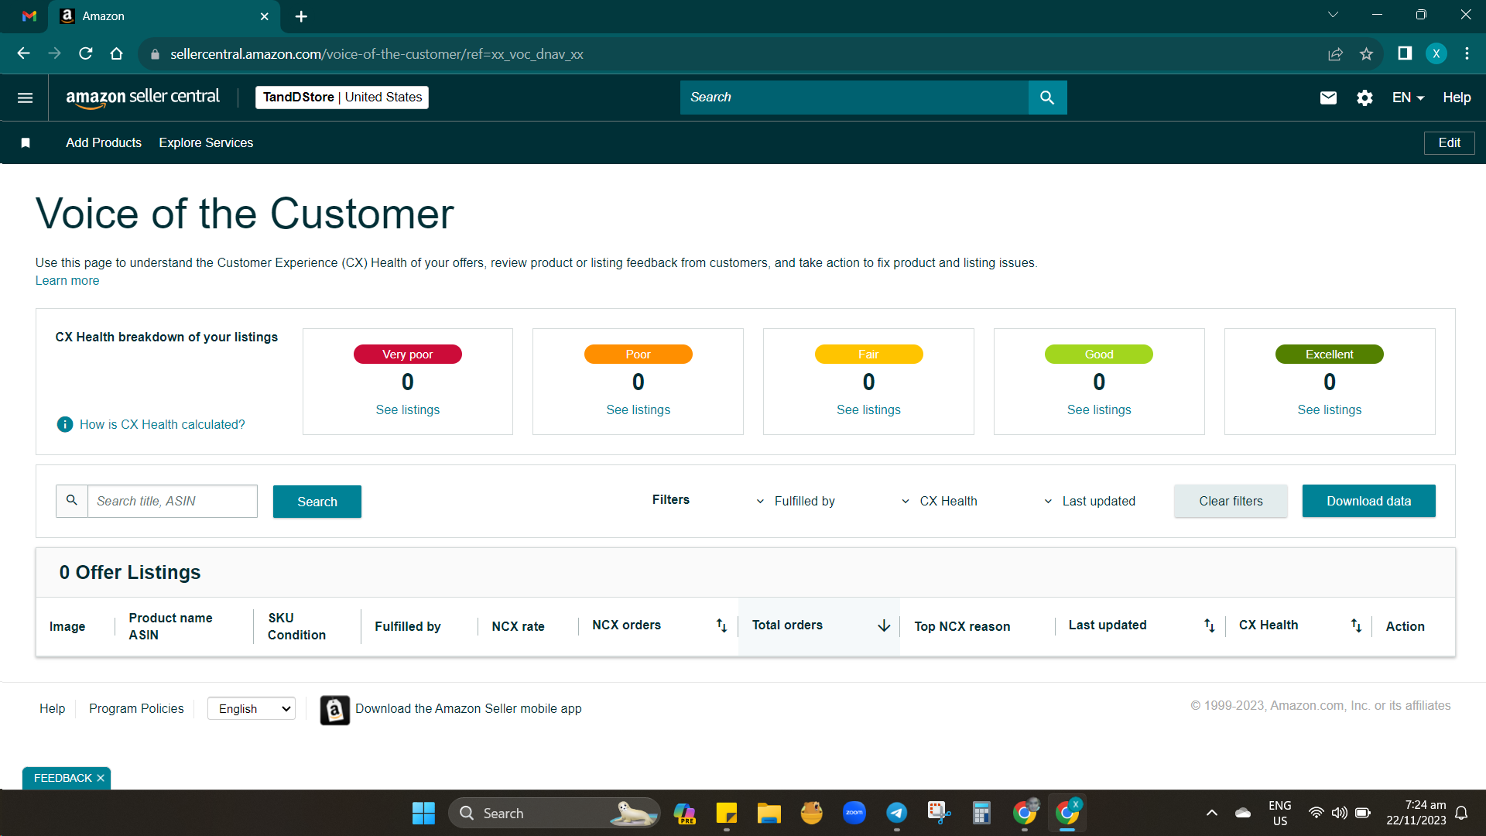See listings under Poor
This screenshot has height=836, width=1486.
click(x=638, y=409)
